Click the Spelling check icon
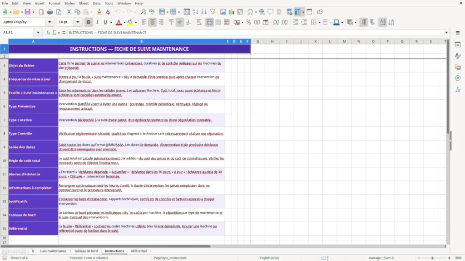465x261 pixels. pyautogui.click(x=152, y=12)
